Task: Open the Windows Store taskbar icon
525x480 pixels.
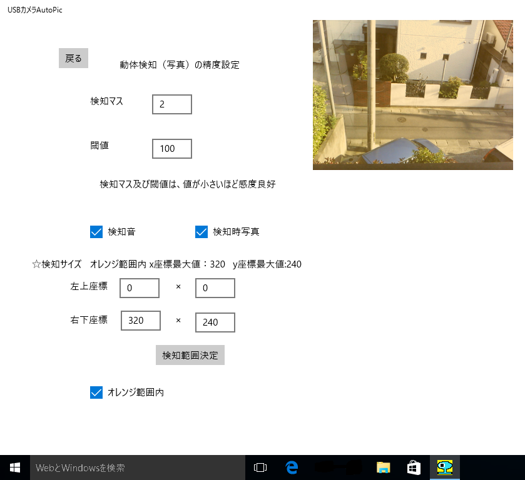Action: [414, 467]
